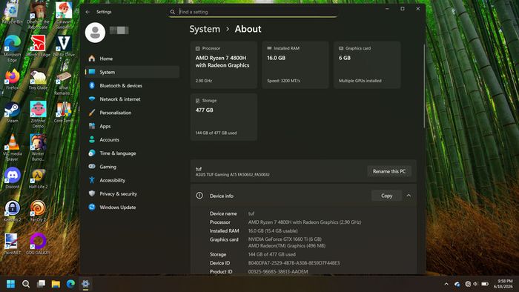Click the Settings page vertical scrollbar
The height and width of the screenshot is (292, 519).
(423, 86)
